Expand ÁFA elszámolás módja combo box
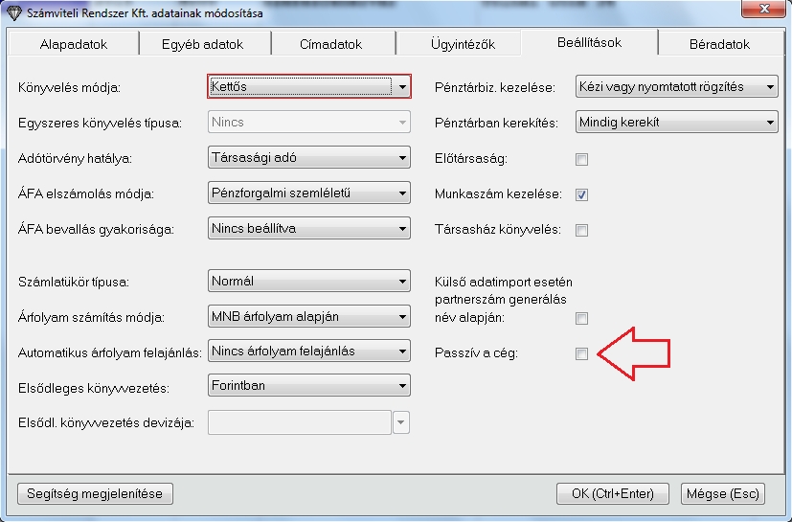Viewport: 792px width, 522px height. [403, 193]
